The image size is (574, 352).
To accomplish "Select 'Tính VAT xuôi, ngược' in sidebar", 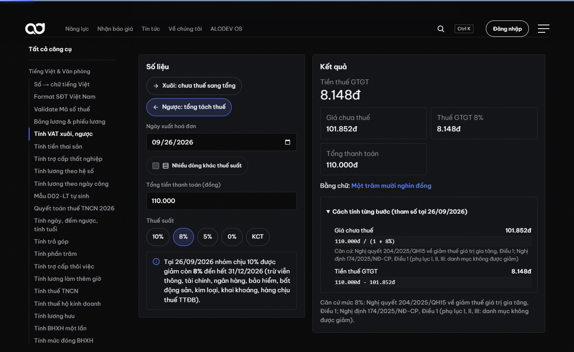I will (x=64, y=134).
